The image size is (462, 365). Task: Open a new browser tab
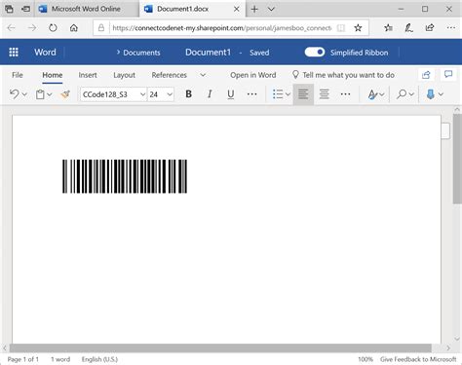254,9
